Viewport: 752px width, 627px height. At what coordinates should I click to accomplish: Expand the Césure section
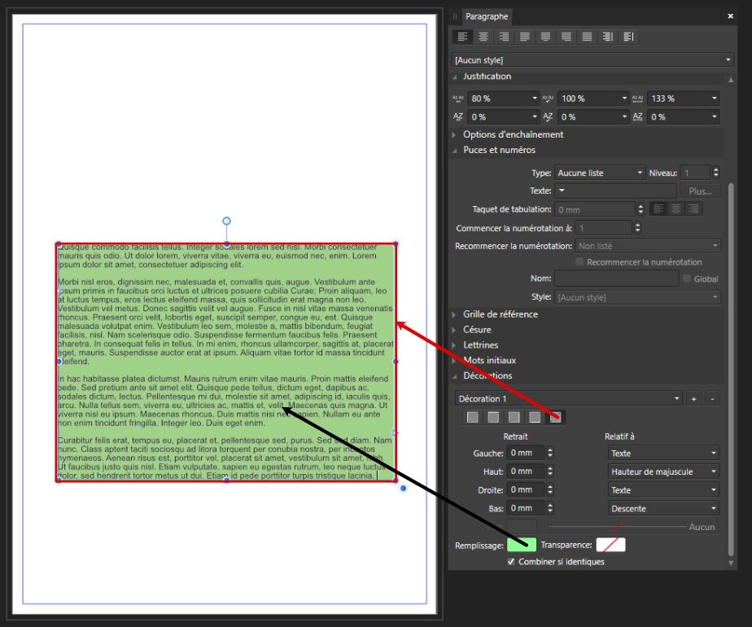point(454,330)
